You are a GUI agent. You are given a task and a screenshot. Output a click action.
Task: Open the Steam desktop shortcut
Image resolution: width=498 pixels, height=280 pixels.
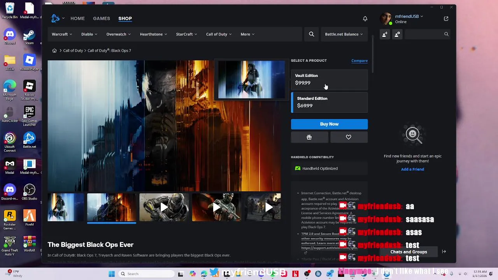coord(29,37)
